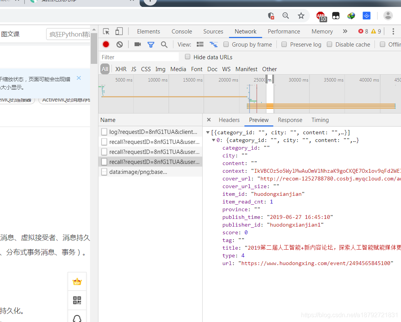Viewport: 401px width, 322px height.
Task: Toggle the device toolbar icon
Action: click(119, 32)
